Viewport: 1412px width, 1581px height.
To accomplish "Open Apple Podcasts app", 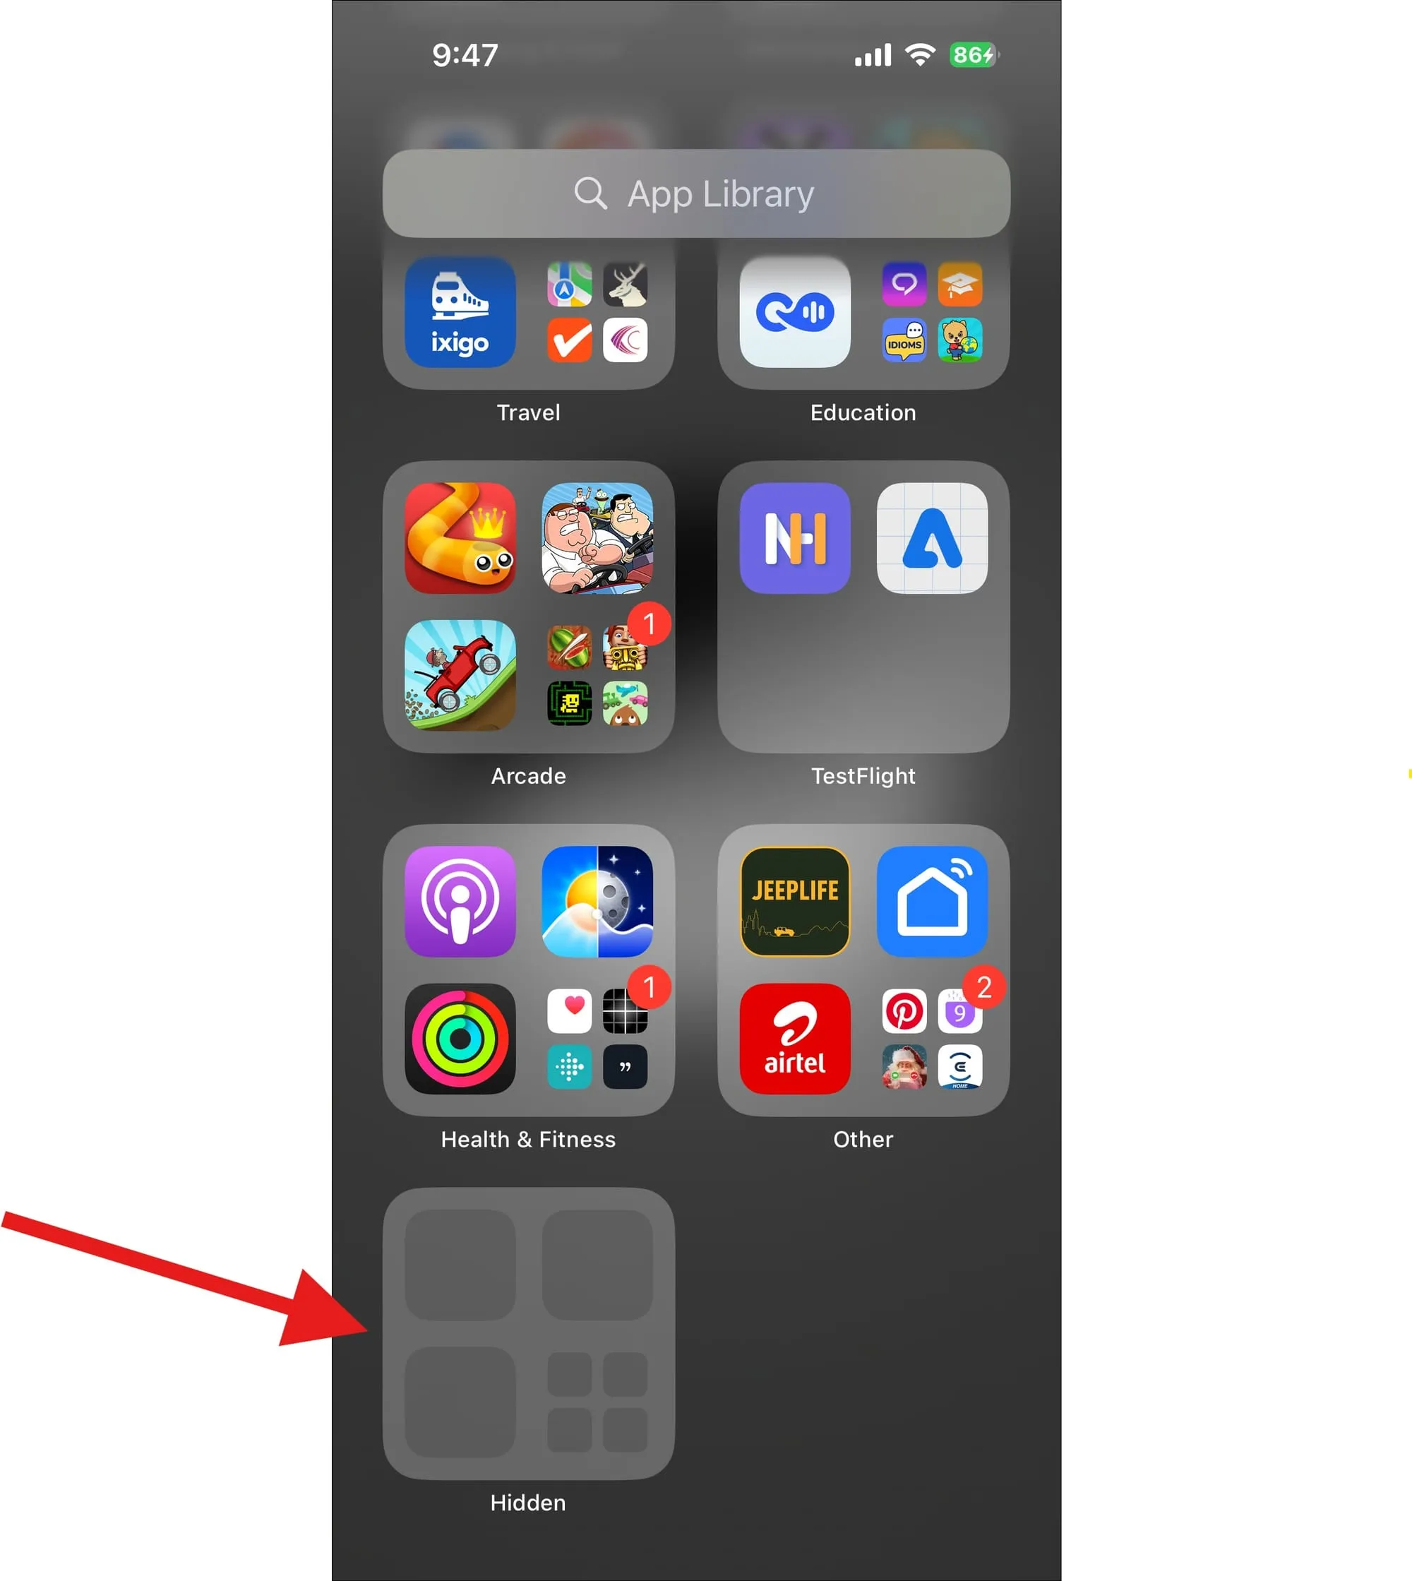I will click(461, 901).
